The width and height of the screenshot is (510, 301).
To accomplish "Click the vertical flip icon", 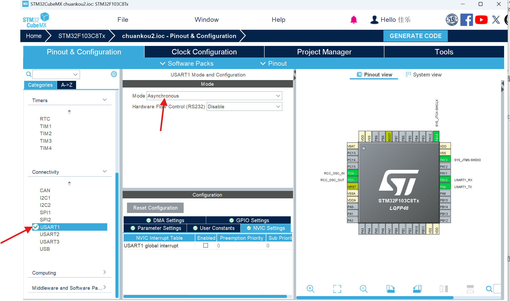I will (470, 289).
